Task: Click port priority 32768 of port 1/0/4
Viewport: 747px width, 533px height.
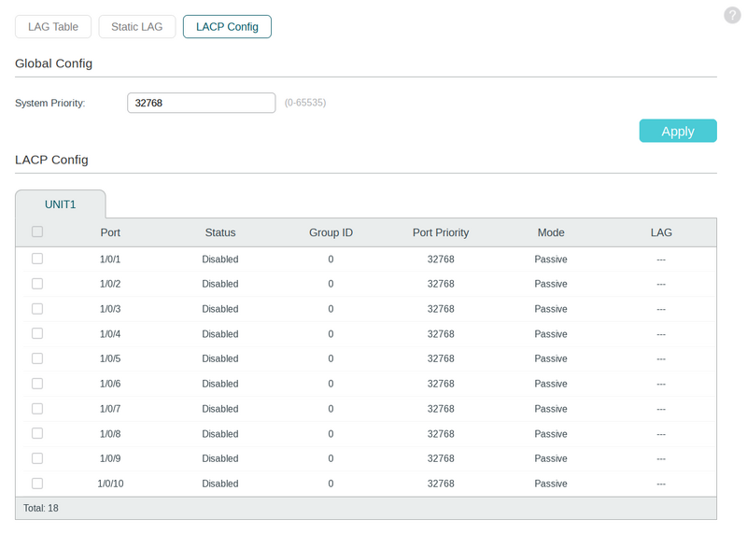Action: [x=441, y=334]
